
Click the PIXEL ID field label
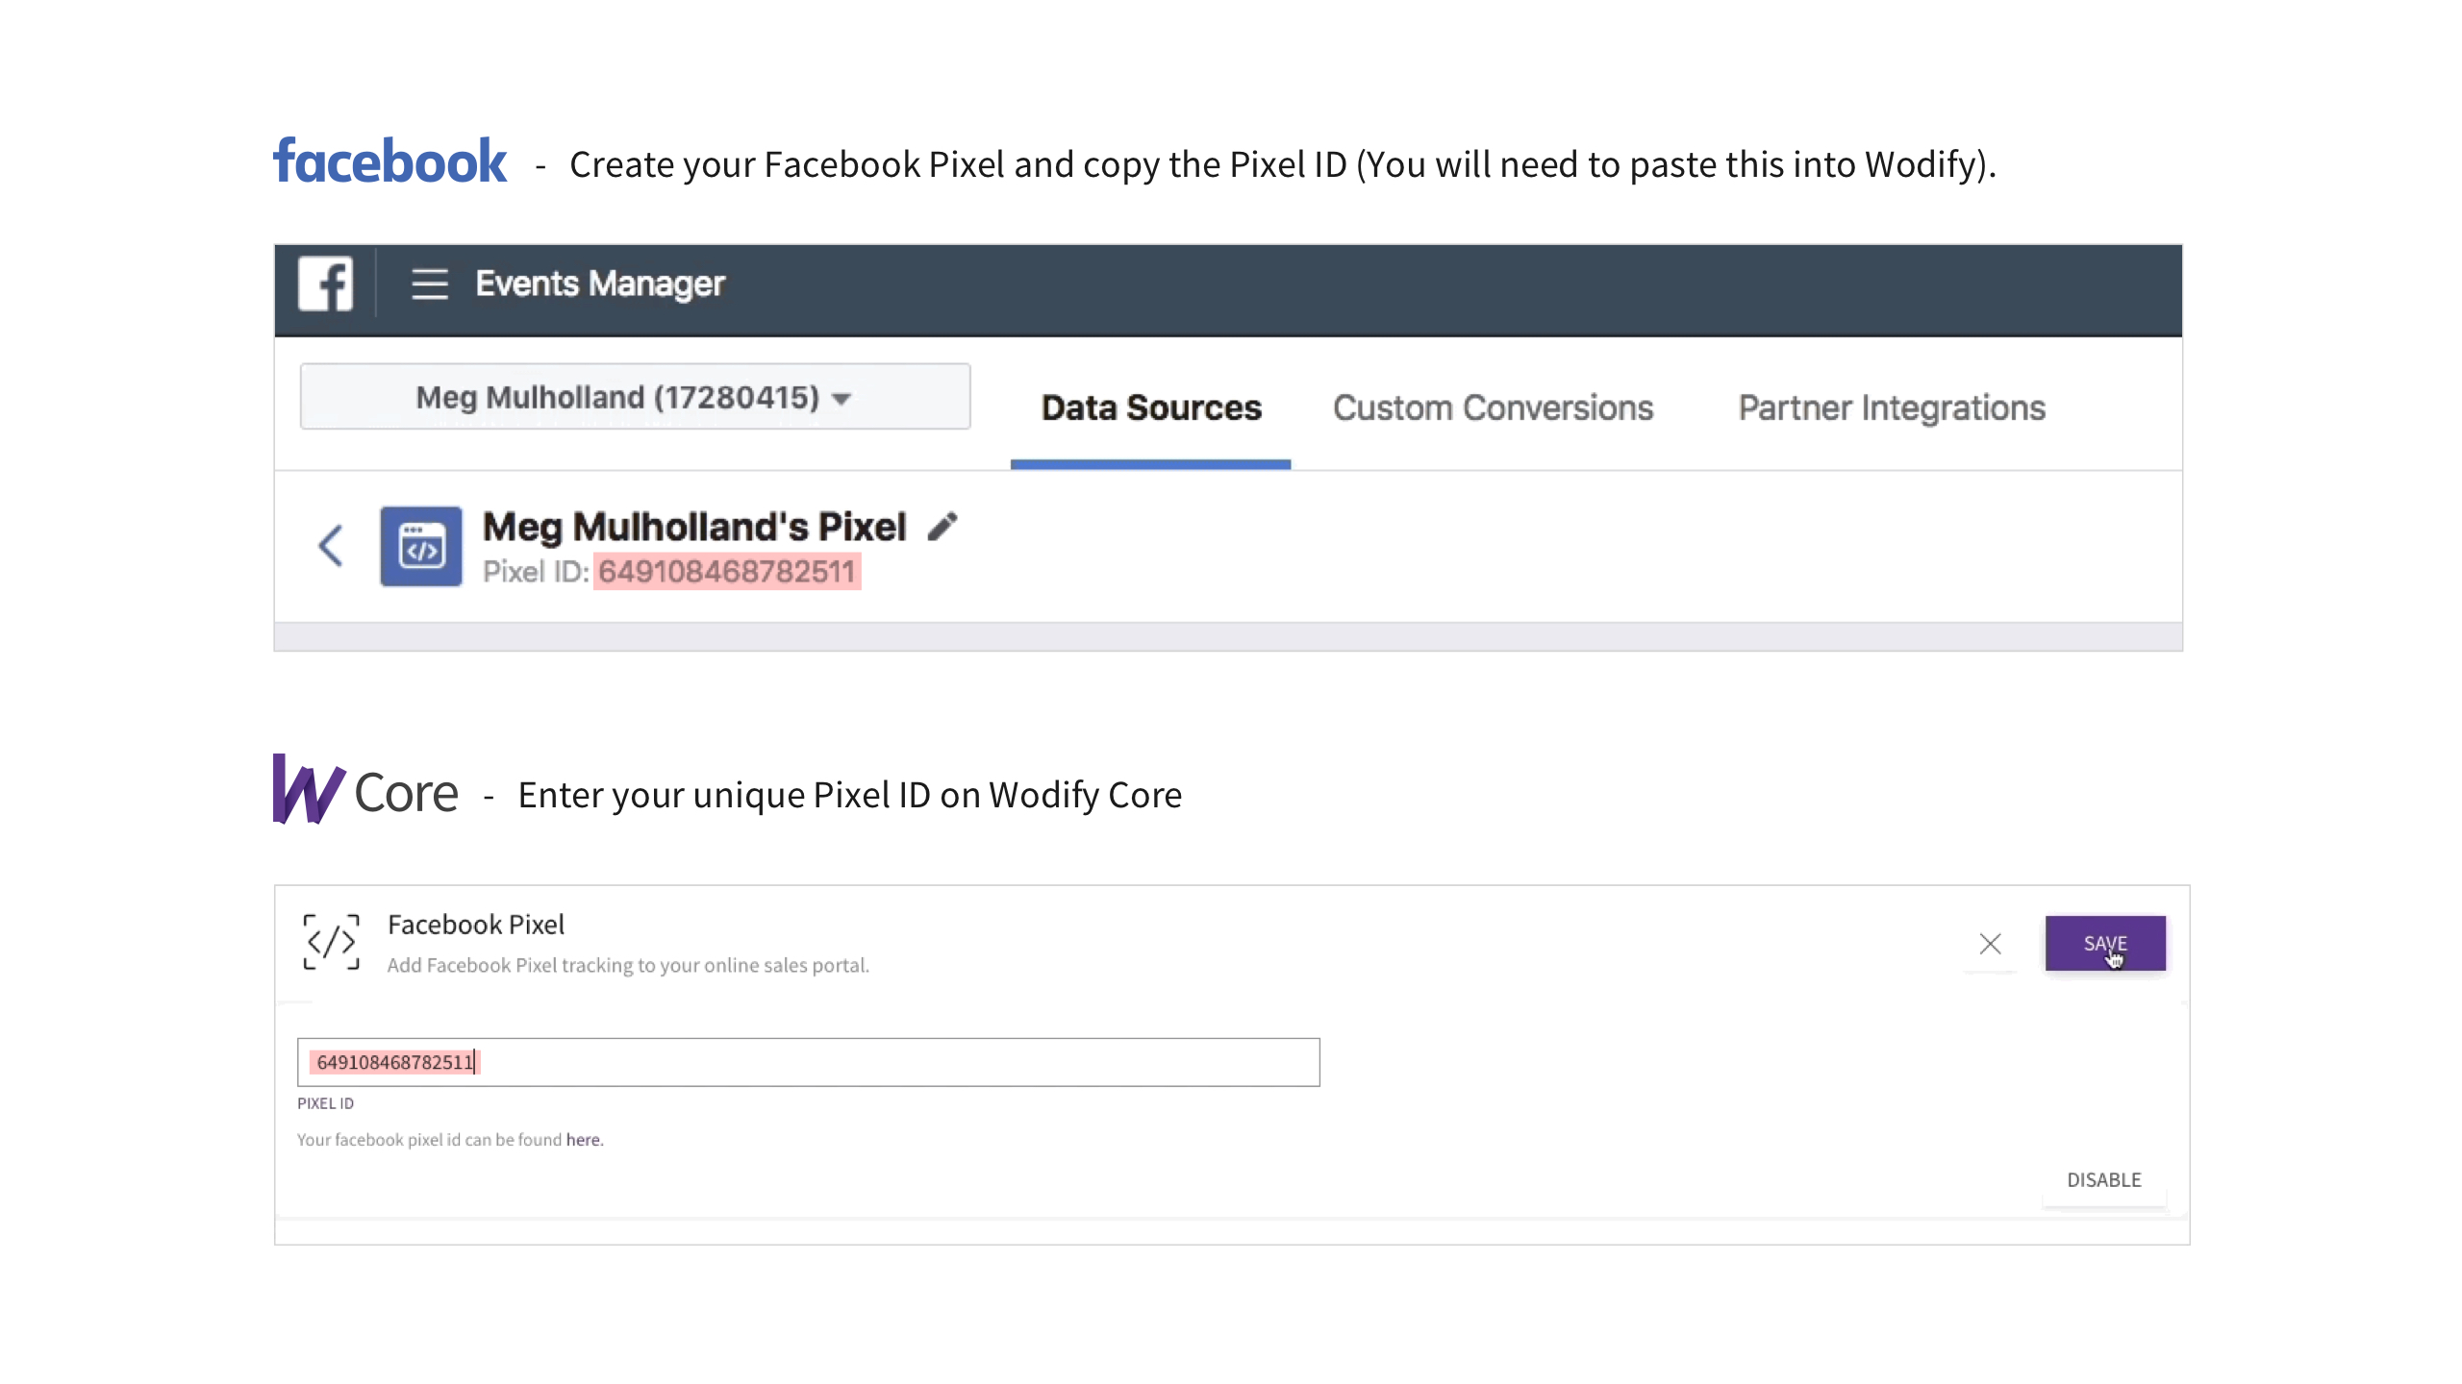[325, 1103]
